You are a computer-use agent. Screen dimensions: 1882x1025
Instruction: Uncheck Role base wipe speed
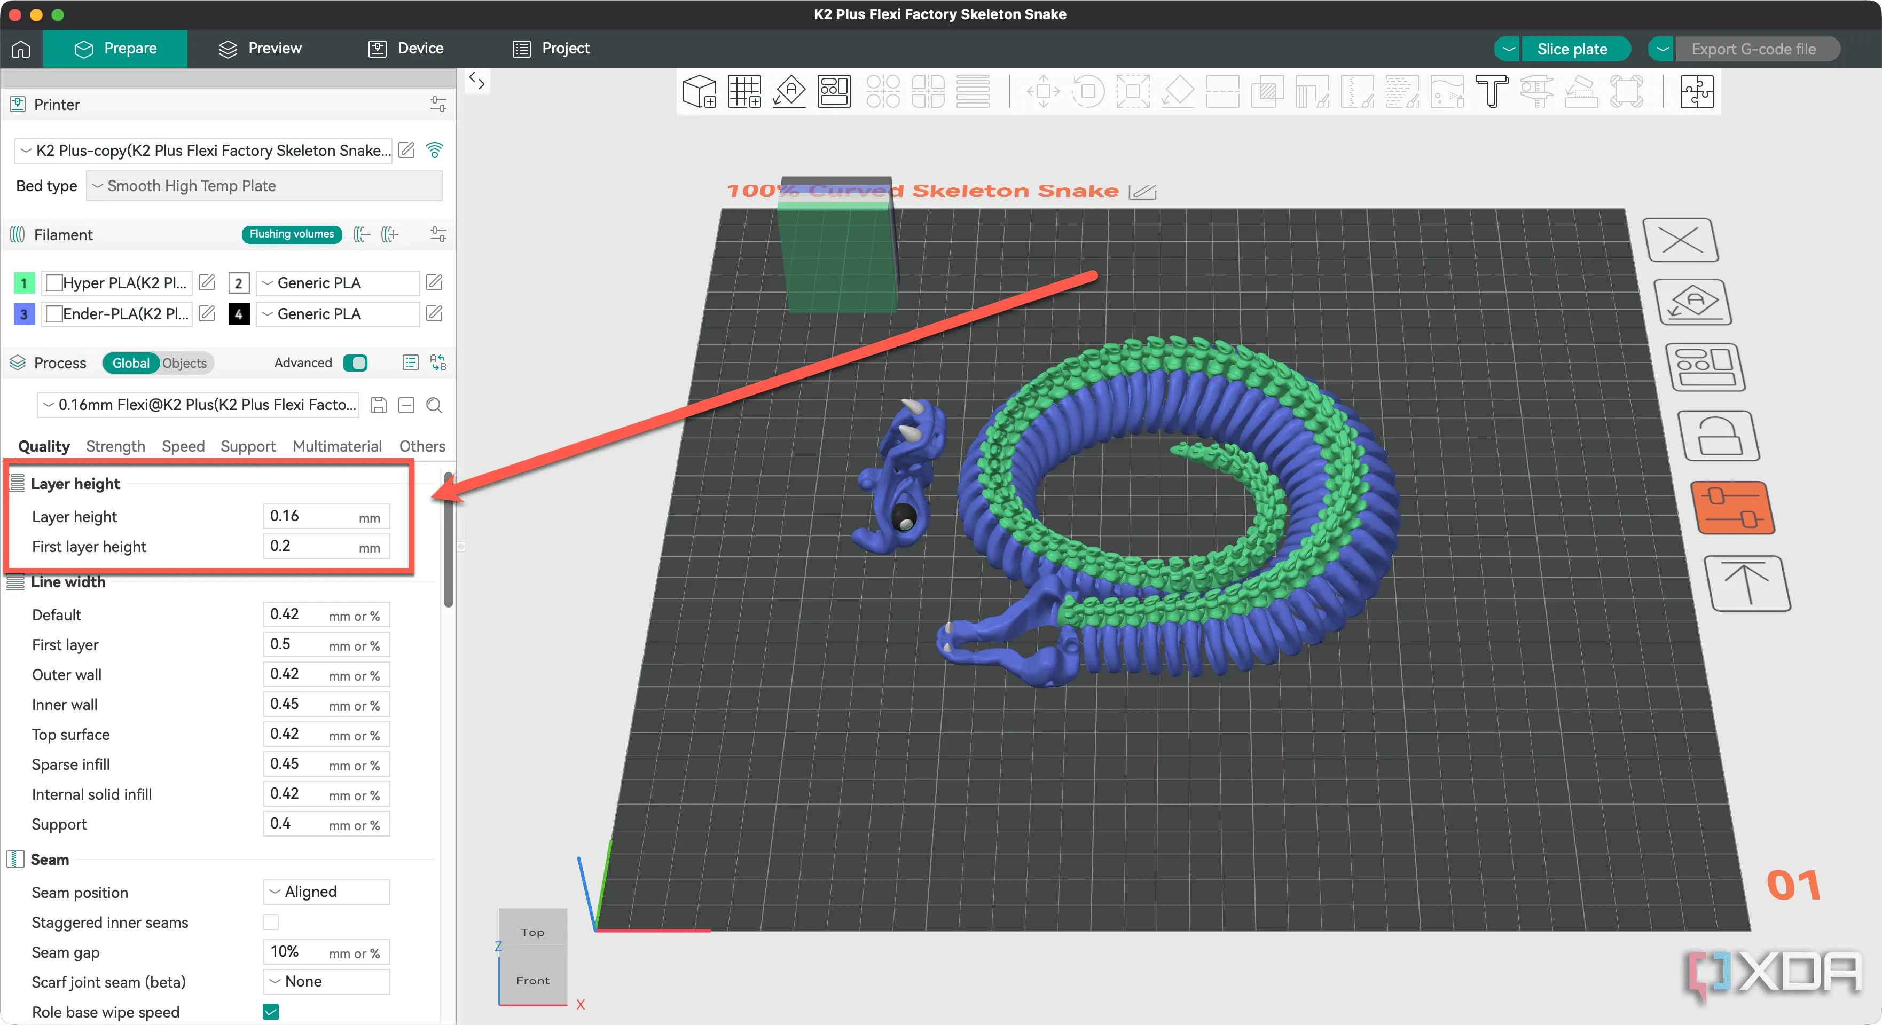271,1012
